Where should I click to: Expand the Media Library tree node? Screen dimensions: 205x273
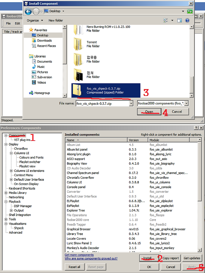click(x=6, y=193)
